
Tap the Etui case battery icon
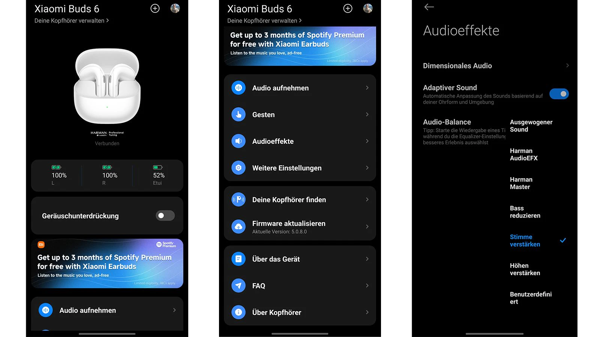158,167
